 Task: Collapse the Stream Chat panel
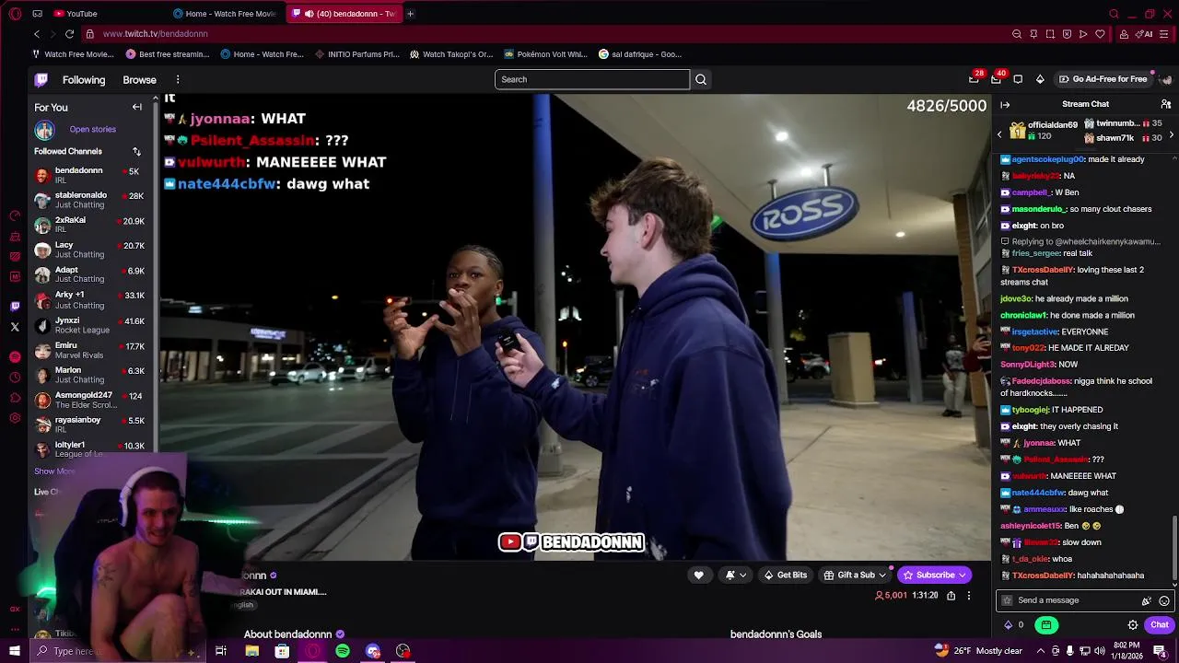point(1005,104)
